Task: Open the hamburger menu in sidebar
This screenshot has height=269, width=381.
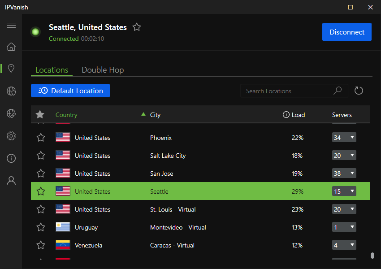Action: point(11,26)
